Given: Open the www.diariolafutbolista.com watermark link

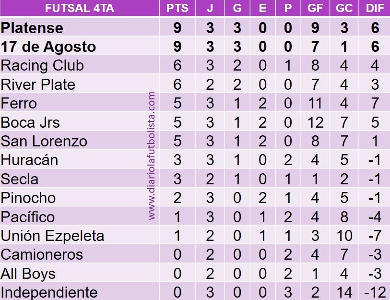Looking at the screenshot, I should coord(152,156).
